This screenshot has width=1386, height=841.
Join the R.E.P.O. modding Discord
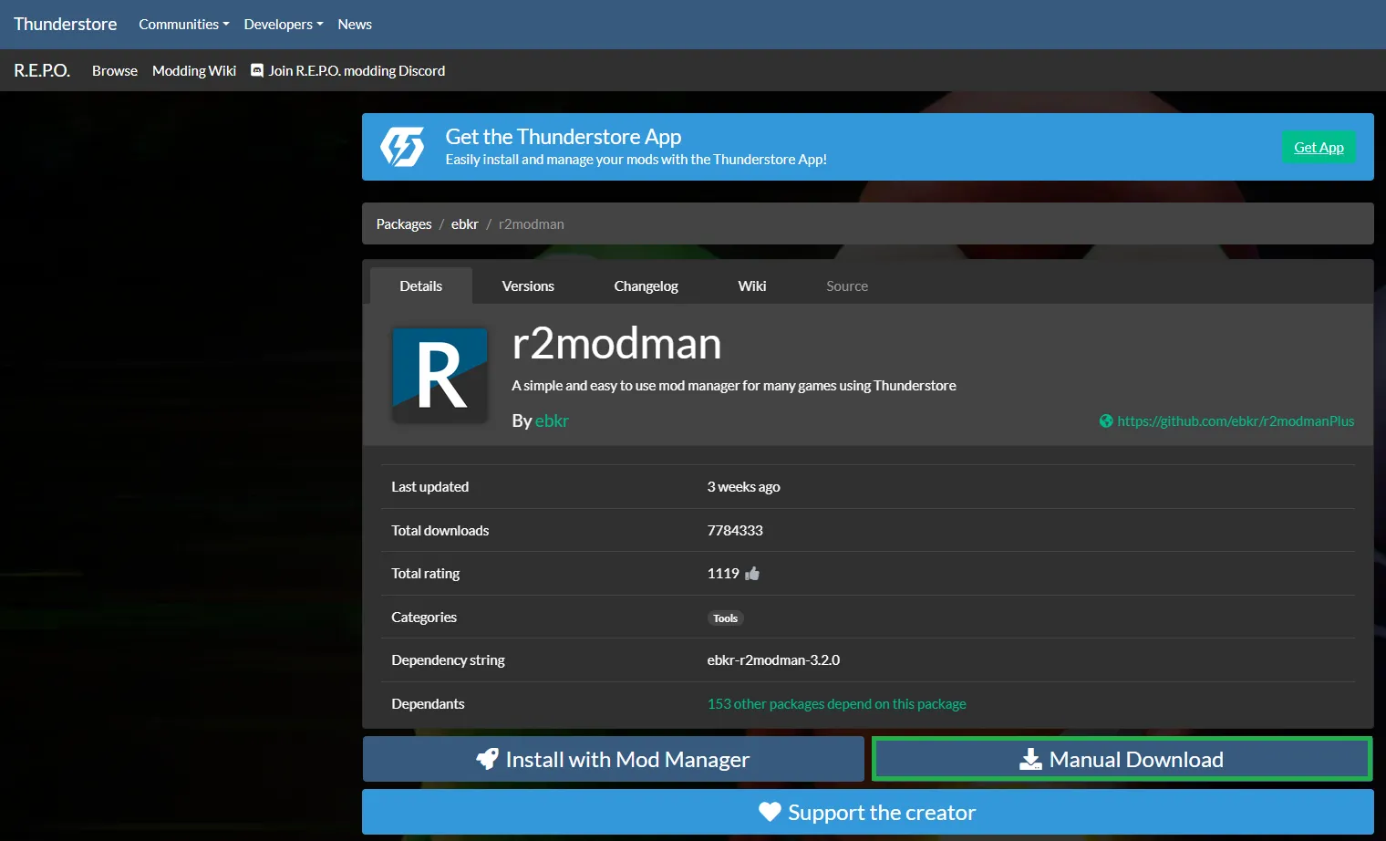click(348, 70)
